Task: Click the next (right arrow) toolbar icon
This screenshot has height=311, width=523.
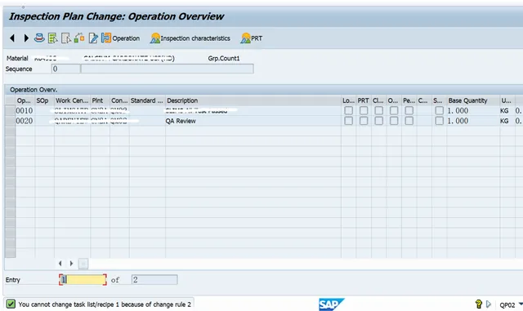Action: [26, 38]
